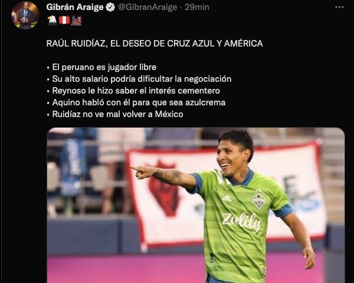Click the castle emoji under the name
Viewport: 354px width, 283px height.
[x=76, y=20]
